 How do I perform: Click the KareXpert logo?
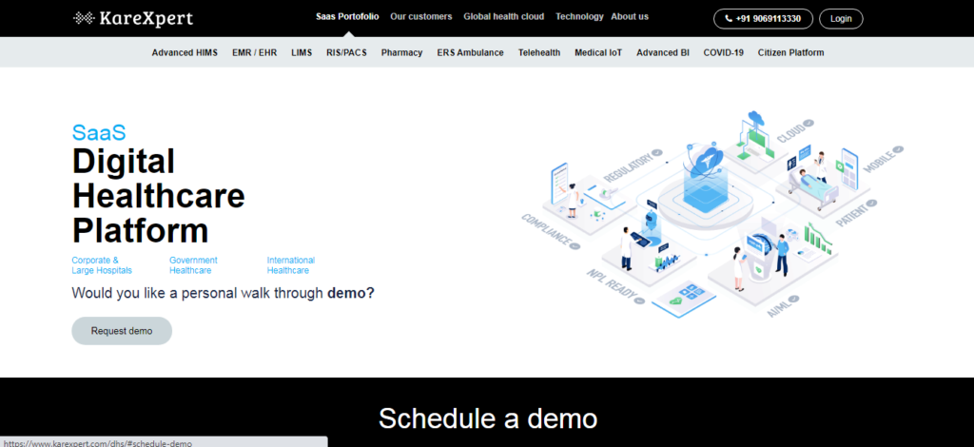click(133, 18)
